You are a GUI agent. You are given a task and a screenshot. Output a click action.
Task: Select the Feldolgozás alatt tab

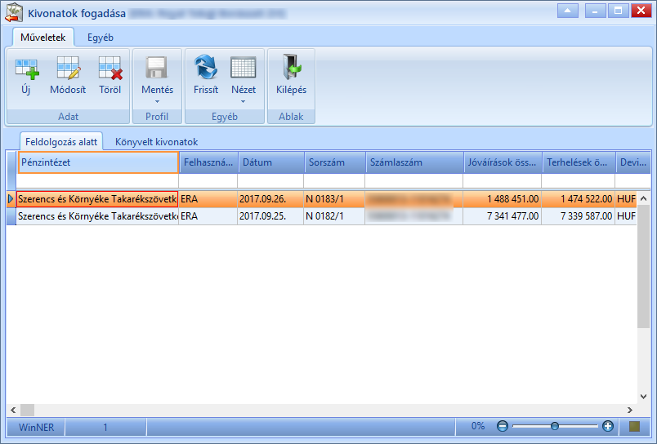pyautogui.click(x=61, y=142)
